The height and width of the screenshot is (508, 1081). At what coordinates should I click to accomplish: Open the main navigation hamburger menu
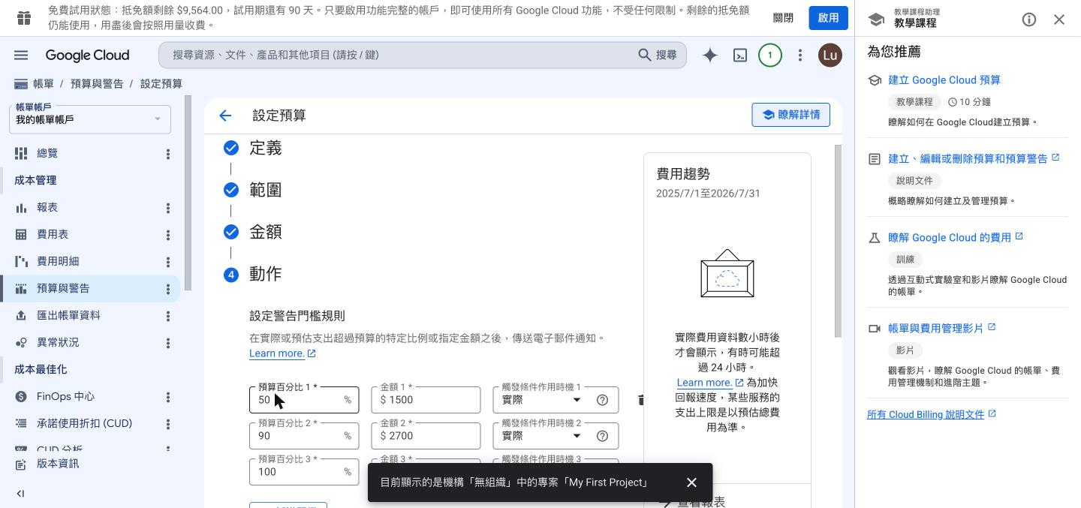[x=21, y=55]
